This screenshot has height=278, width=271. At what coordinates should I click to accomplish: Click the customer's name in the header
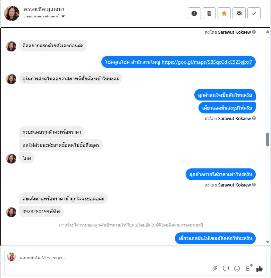click(44, 9)
